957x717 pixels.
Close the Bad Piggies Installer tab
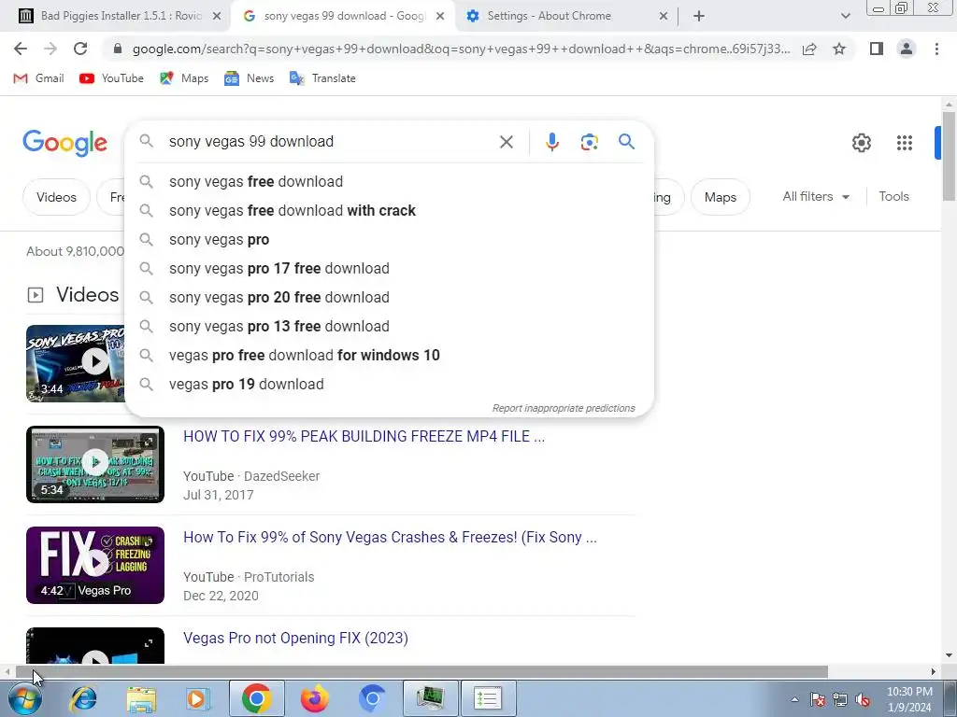[x=217, y=17]
